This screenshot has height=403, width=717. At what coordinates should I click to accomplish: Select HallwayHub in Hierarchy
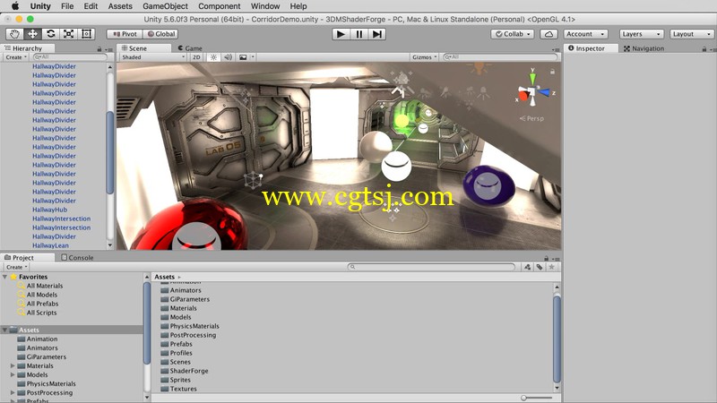tap(49, 210)
